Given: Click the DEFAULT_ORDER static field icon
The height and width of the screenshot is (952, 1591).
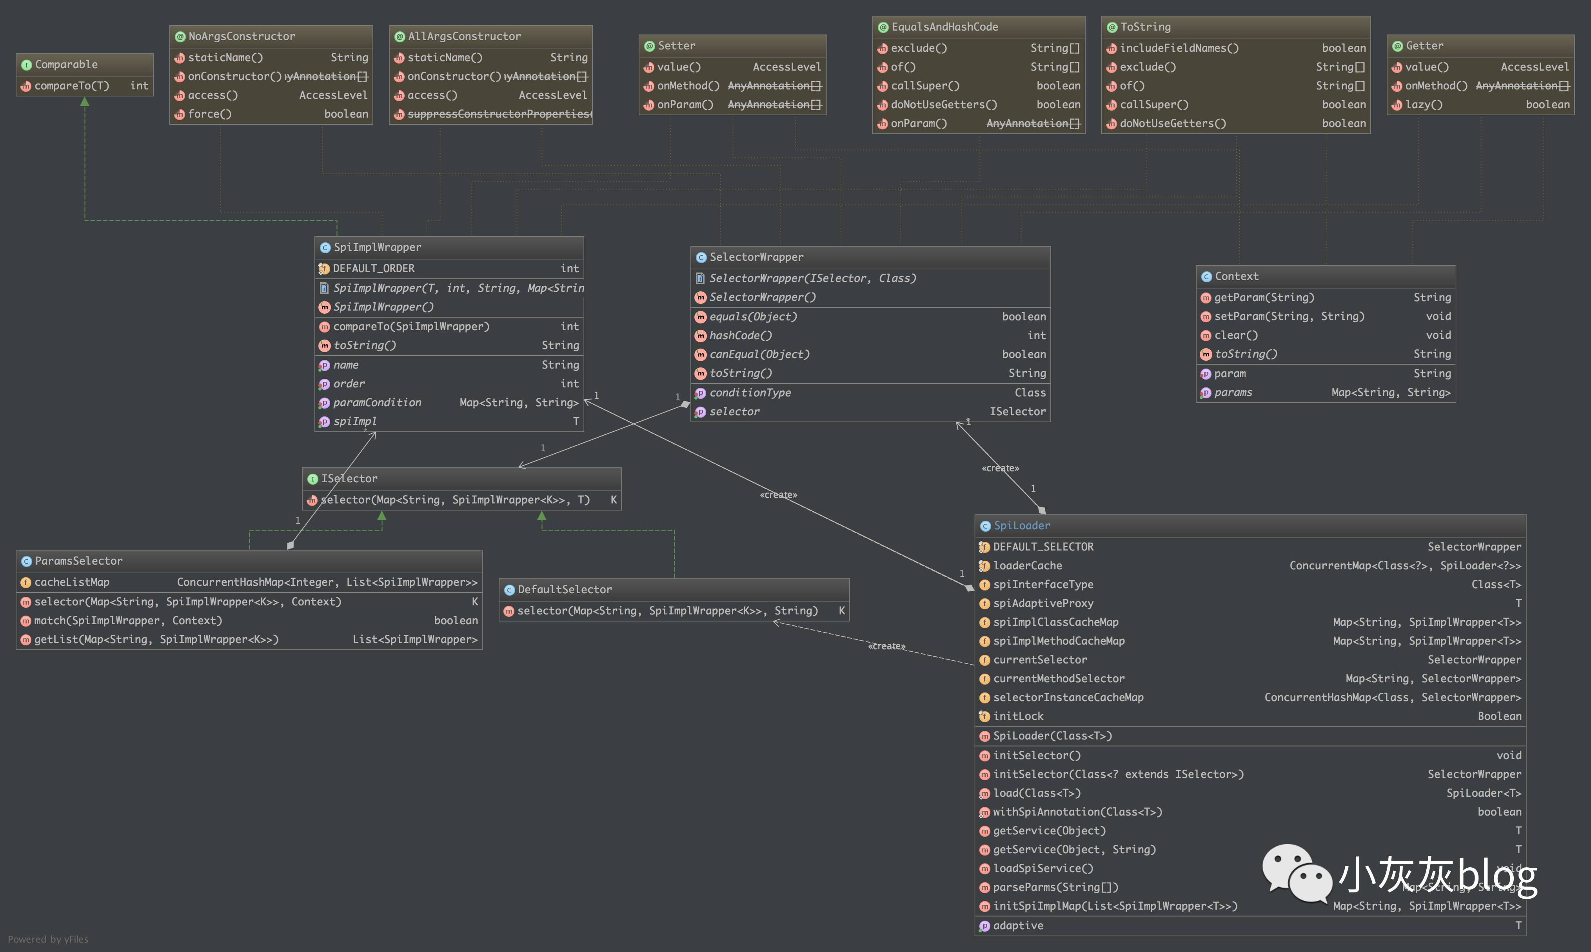Looking at the screenshot, I should click(x=324, y=269).
